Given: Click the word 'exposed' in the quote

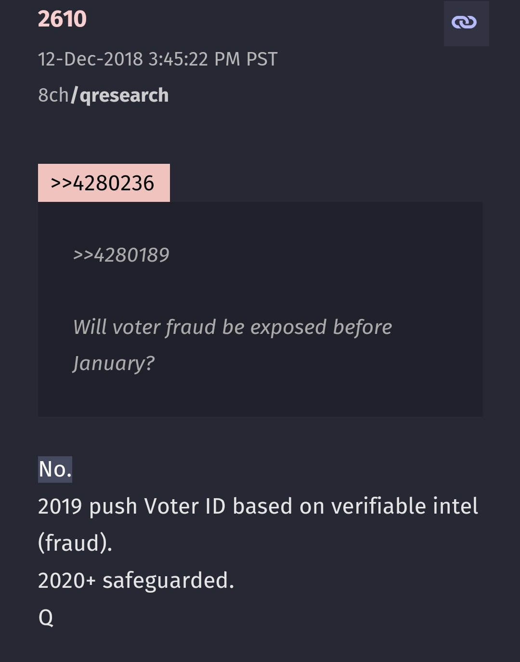Looking at the screenshot, I should pos(288,327).
